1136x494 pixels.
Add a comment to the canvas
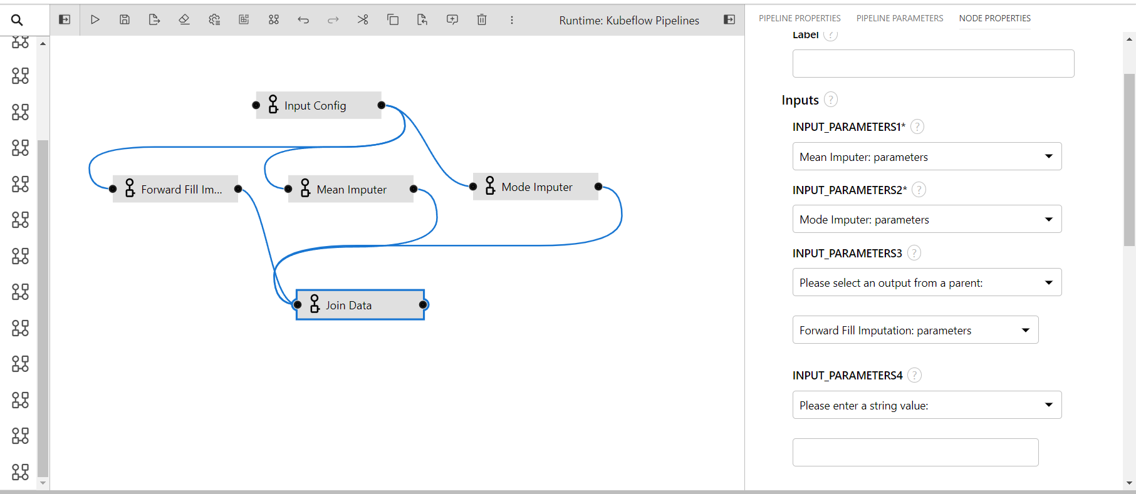[x=452, y=19]
